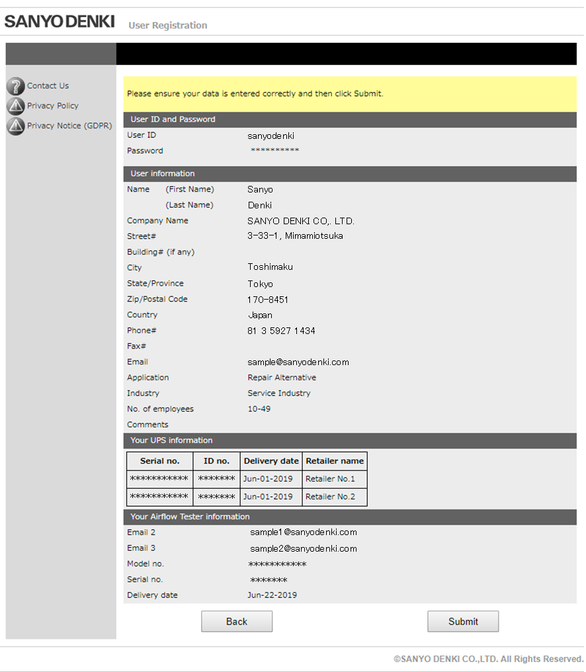The width and height of the screenshot is (586, 672).
Task: Click Email 2 value sample1@sanyodenki.com
Action: tap(304, 532)
